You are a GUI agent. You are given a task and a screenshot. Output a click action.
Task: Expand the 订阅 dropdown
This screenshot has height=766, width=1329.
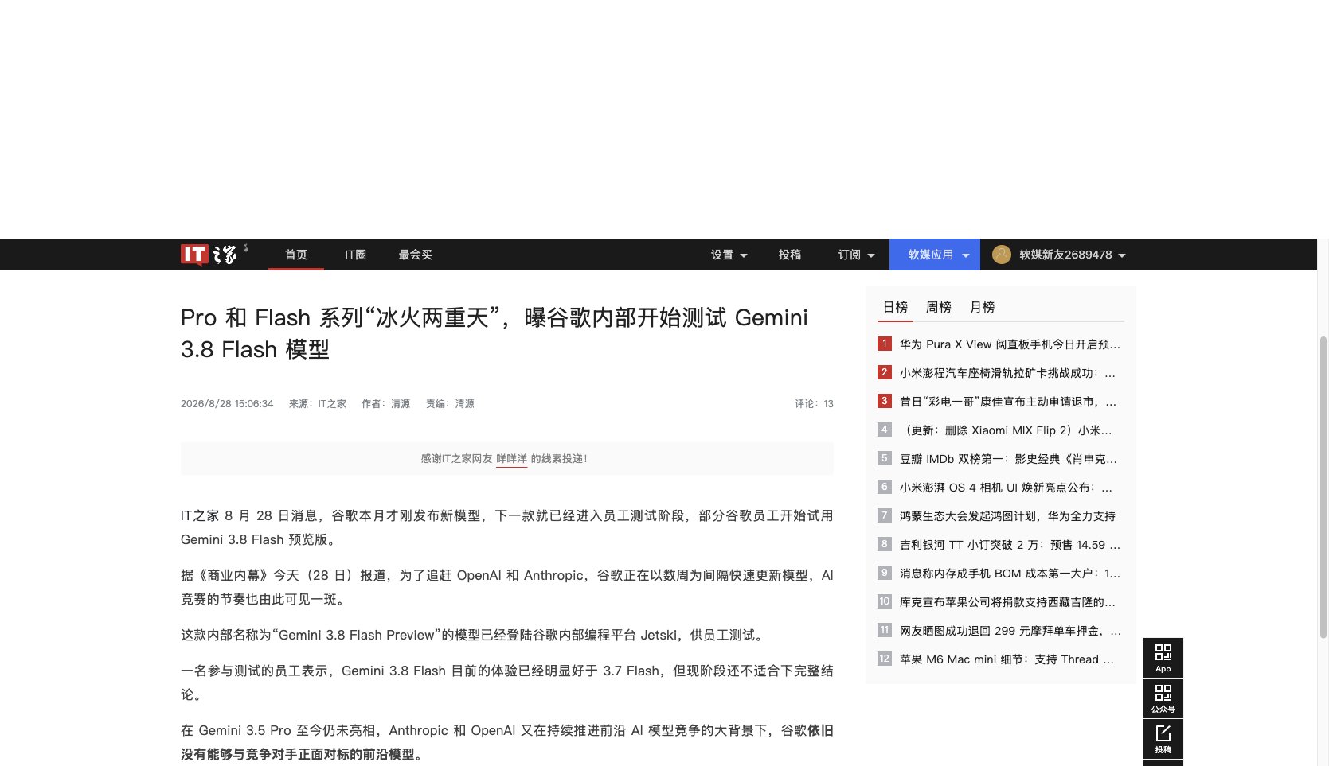[x=856, y=255]
